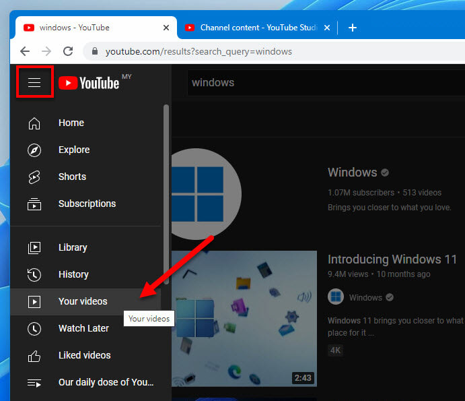Click the Windows 11 brings you closer description
The width and height of the screenshot is (465, 401).
(x=395, y=326)
